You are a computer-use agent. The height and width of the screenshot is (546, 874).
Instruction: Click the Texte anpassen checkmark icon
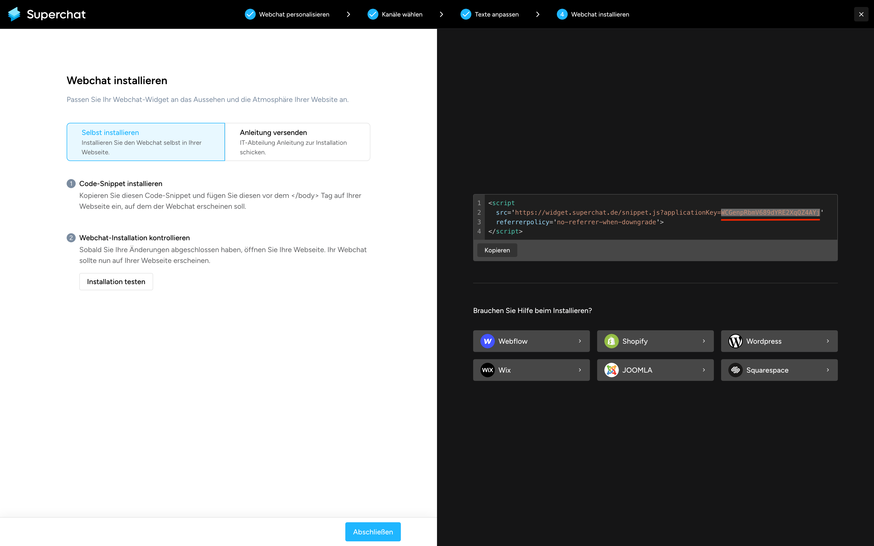[466, 14]
